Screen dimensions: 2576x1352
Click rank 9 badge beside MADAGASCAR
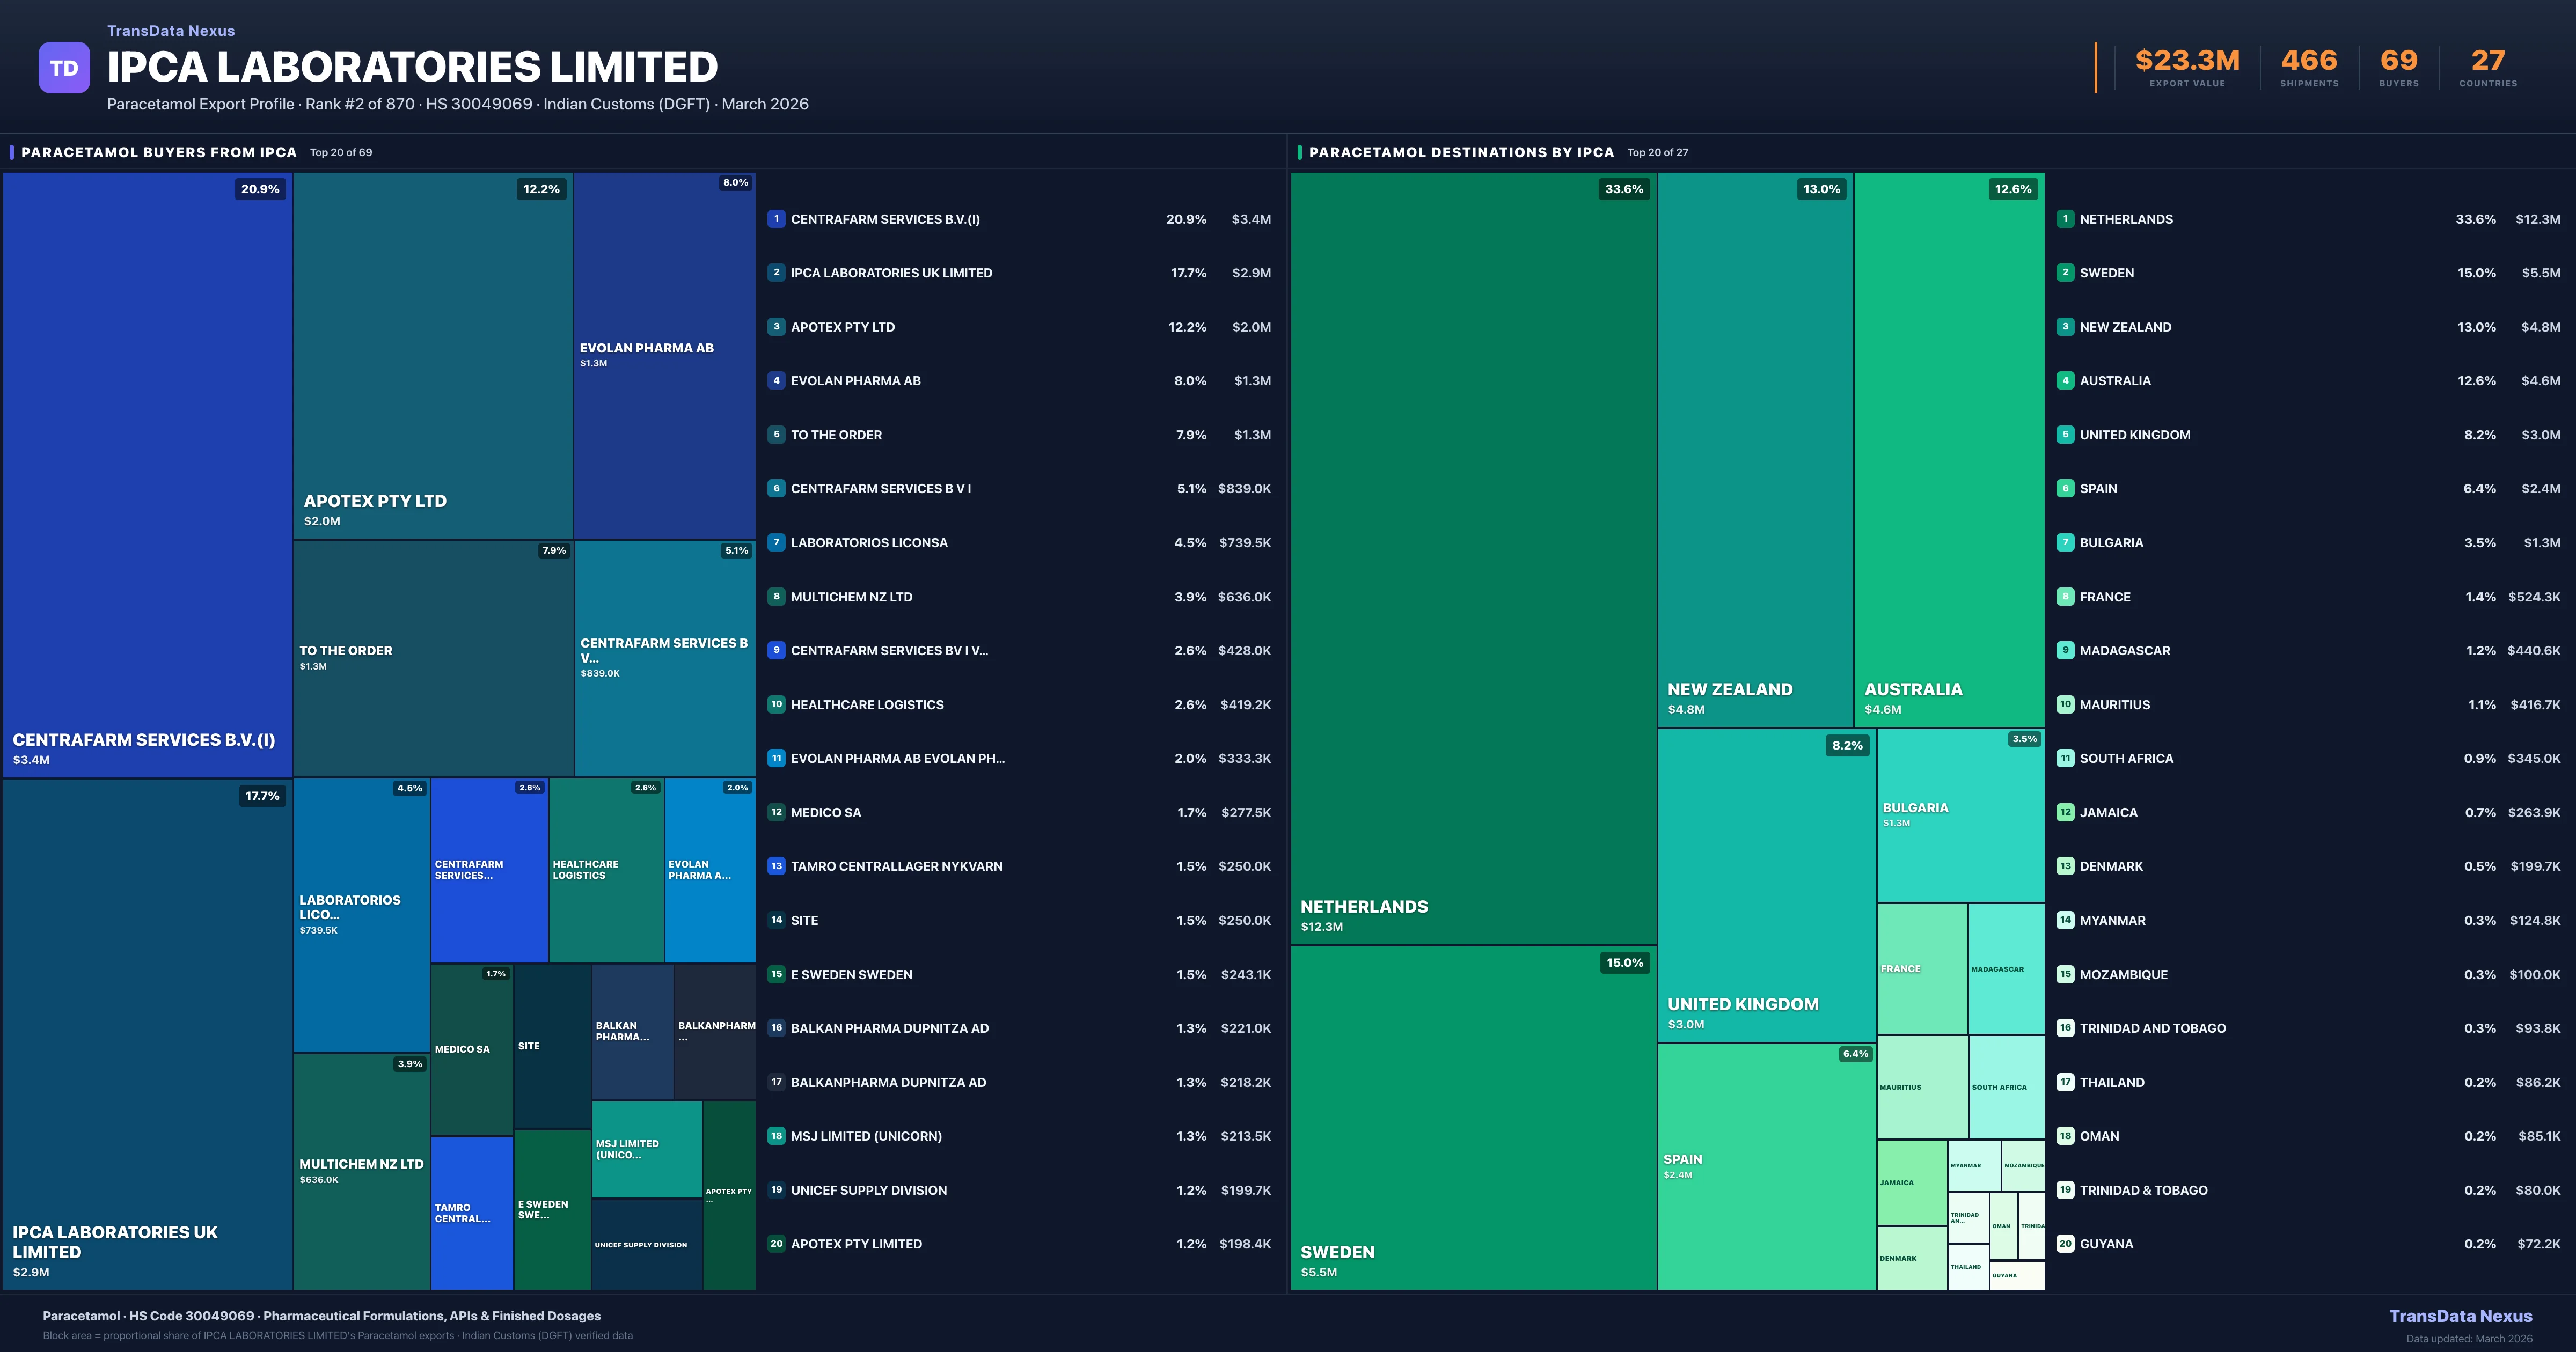tap(2065, 650)
